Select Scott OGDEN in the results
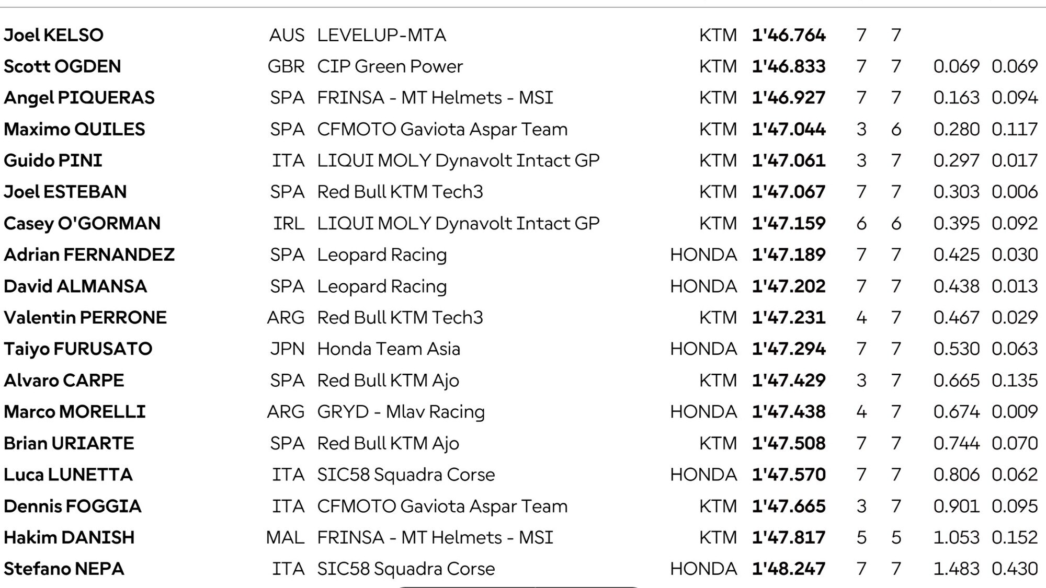 [62, 66]
